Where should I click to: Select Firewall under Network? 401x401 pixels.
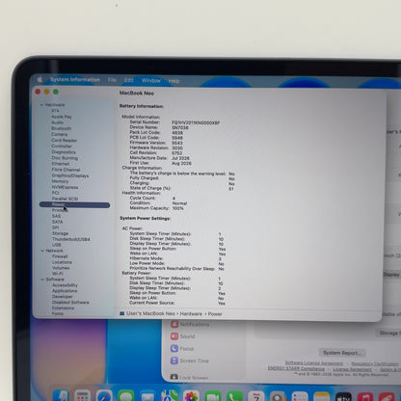click(60, 256)
